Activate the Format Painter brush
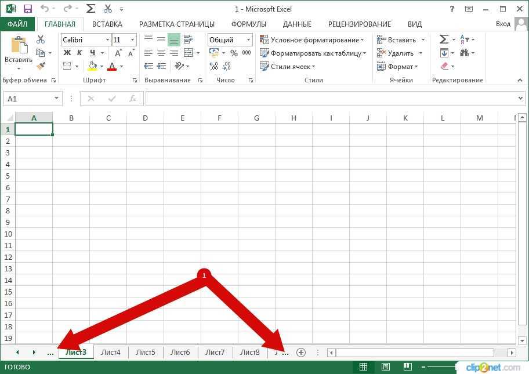The image size is (529, 374). pos(41,66)
